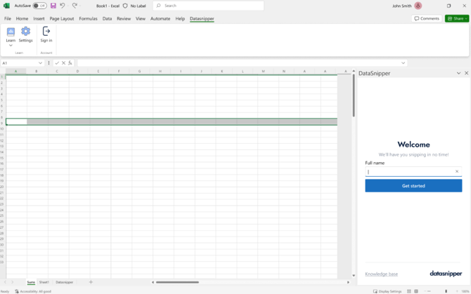Screen dimensions: 471x294
Task: Open the Page Layout ribbon tab
Action: pos(62,18)
